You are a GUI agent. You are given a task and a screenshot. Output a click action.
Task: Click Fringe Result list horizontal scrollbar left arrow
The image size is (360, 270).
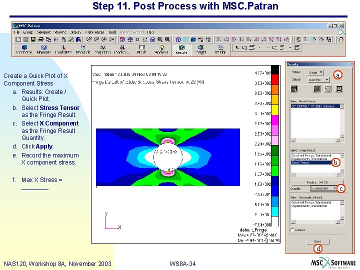(x=293, y=174)
